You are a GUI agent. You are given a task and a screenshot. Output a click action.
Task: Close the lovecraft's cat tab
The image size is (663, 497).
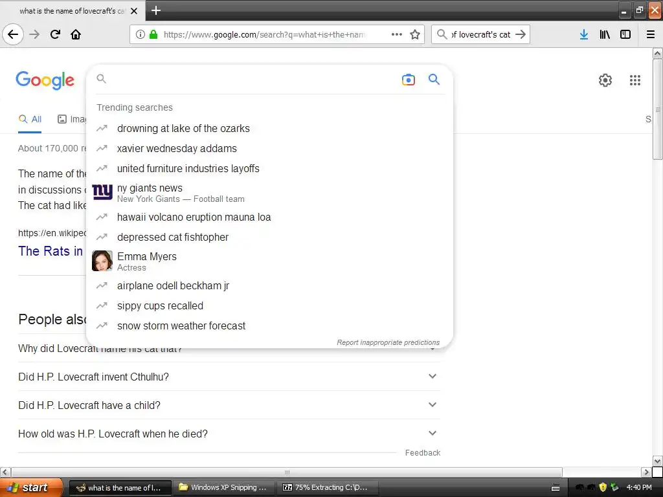[x=133, y=11]
